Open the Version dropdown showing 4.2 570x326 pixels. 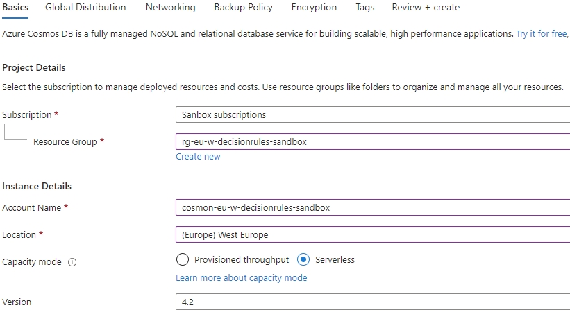pyautogui.click(x=372, y=302)
